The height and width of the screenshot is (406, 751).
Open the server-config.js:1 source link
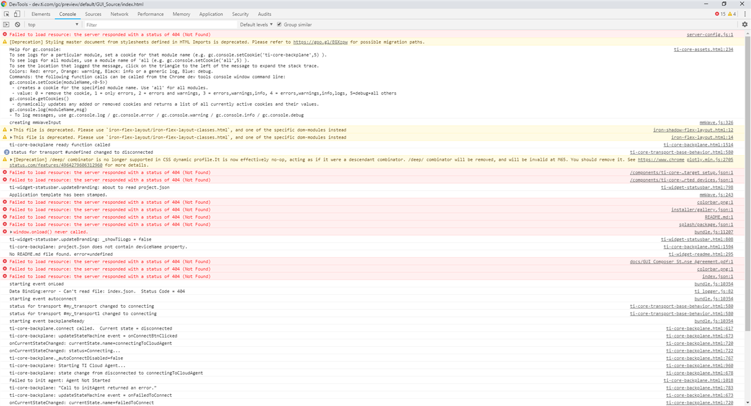click(710, 35)
